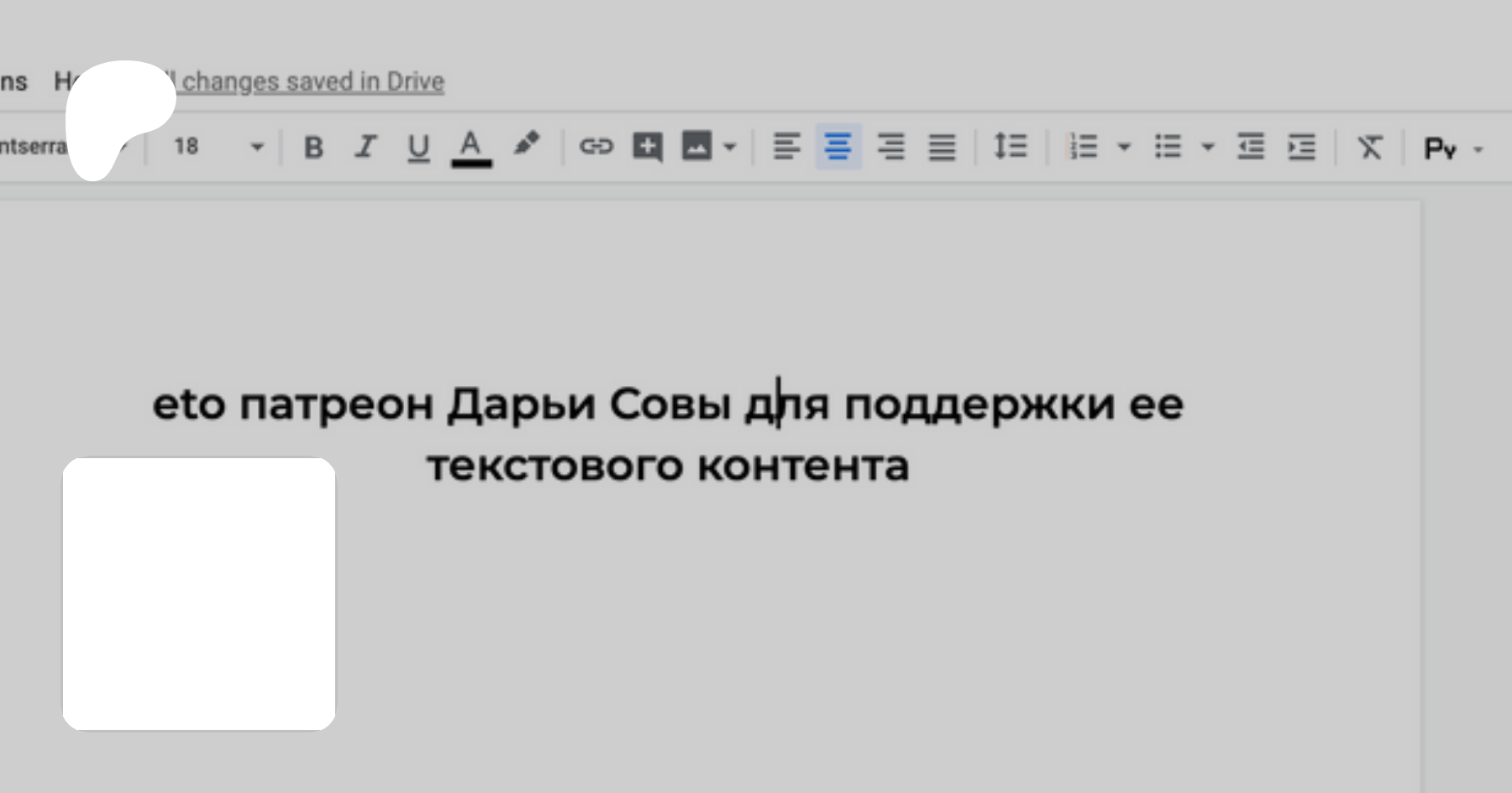This screenshot has height=793, width=1512.
Task: Align text to the right
Action: click(x=890, y=147)
